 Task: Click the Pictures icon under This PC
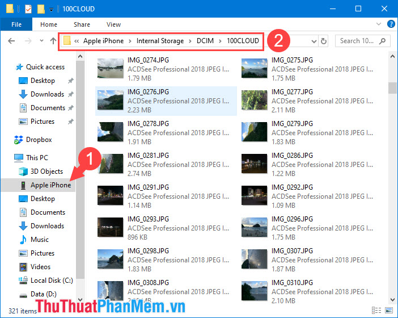point(23,253)
